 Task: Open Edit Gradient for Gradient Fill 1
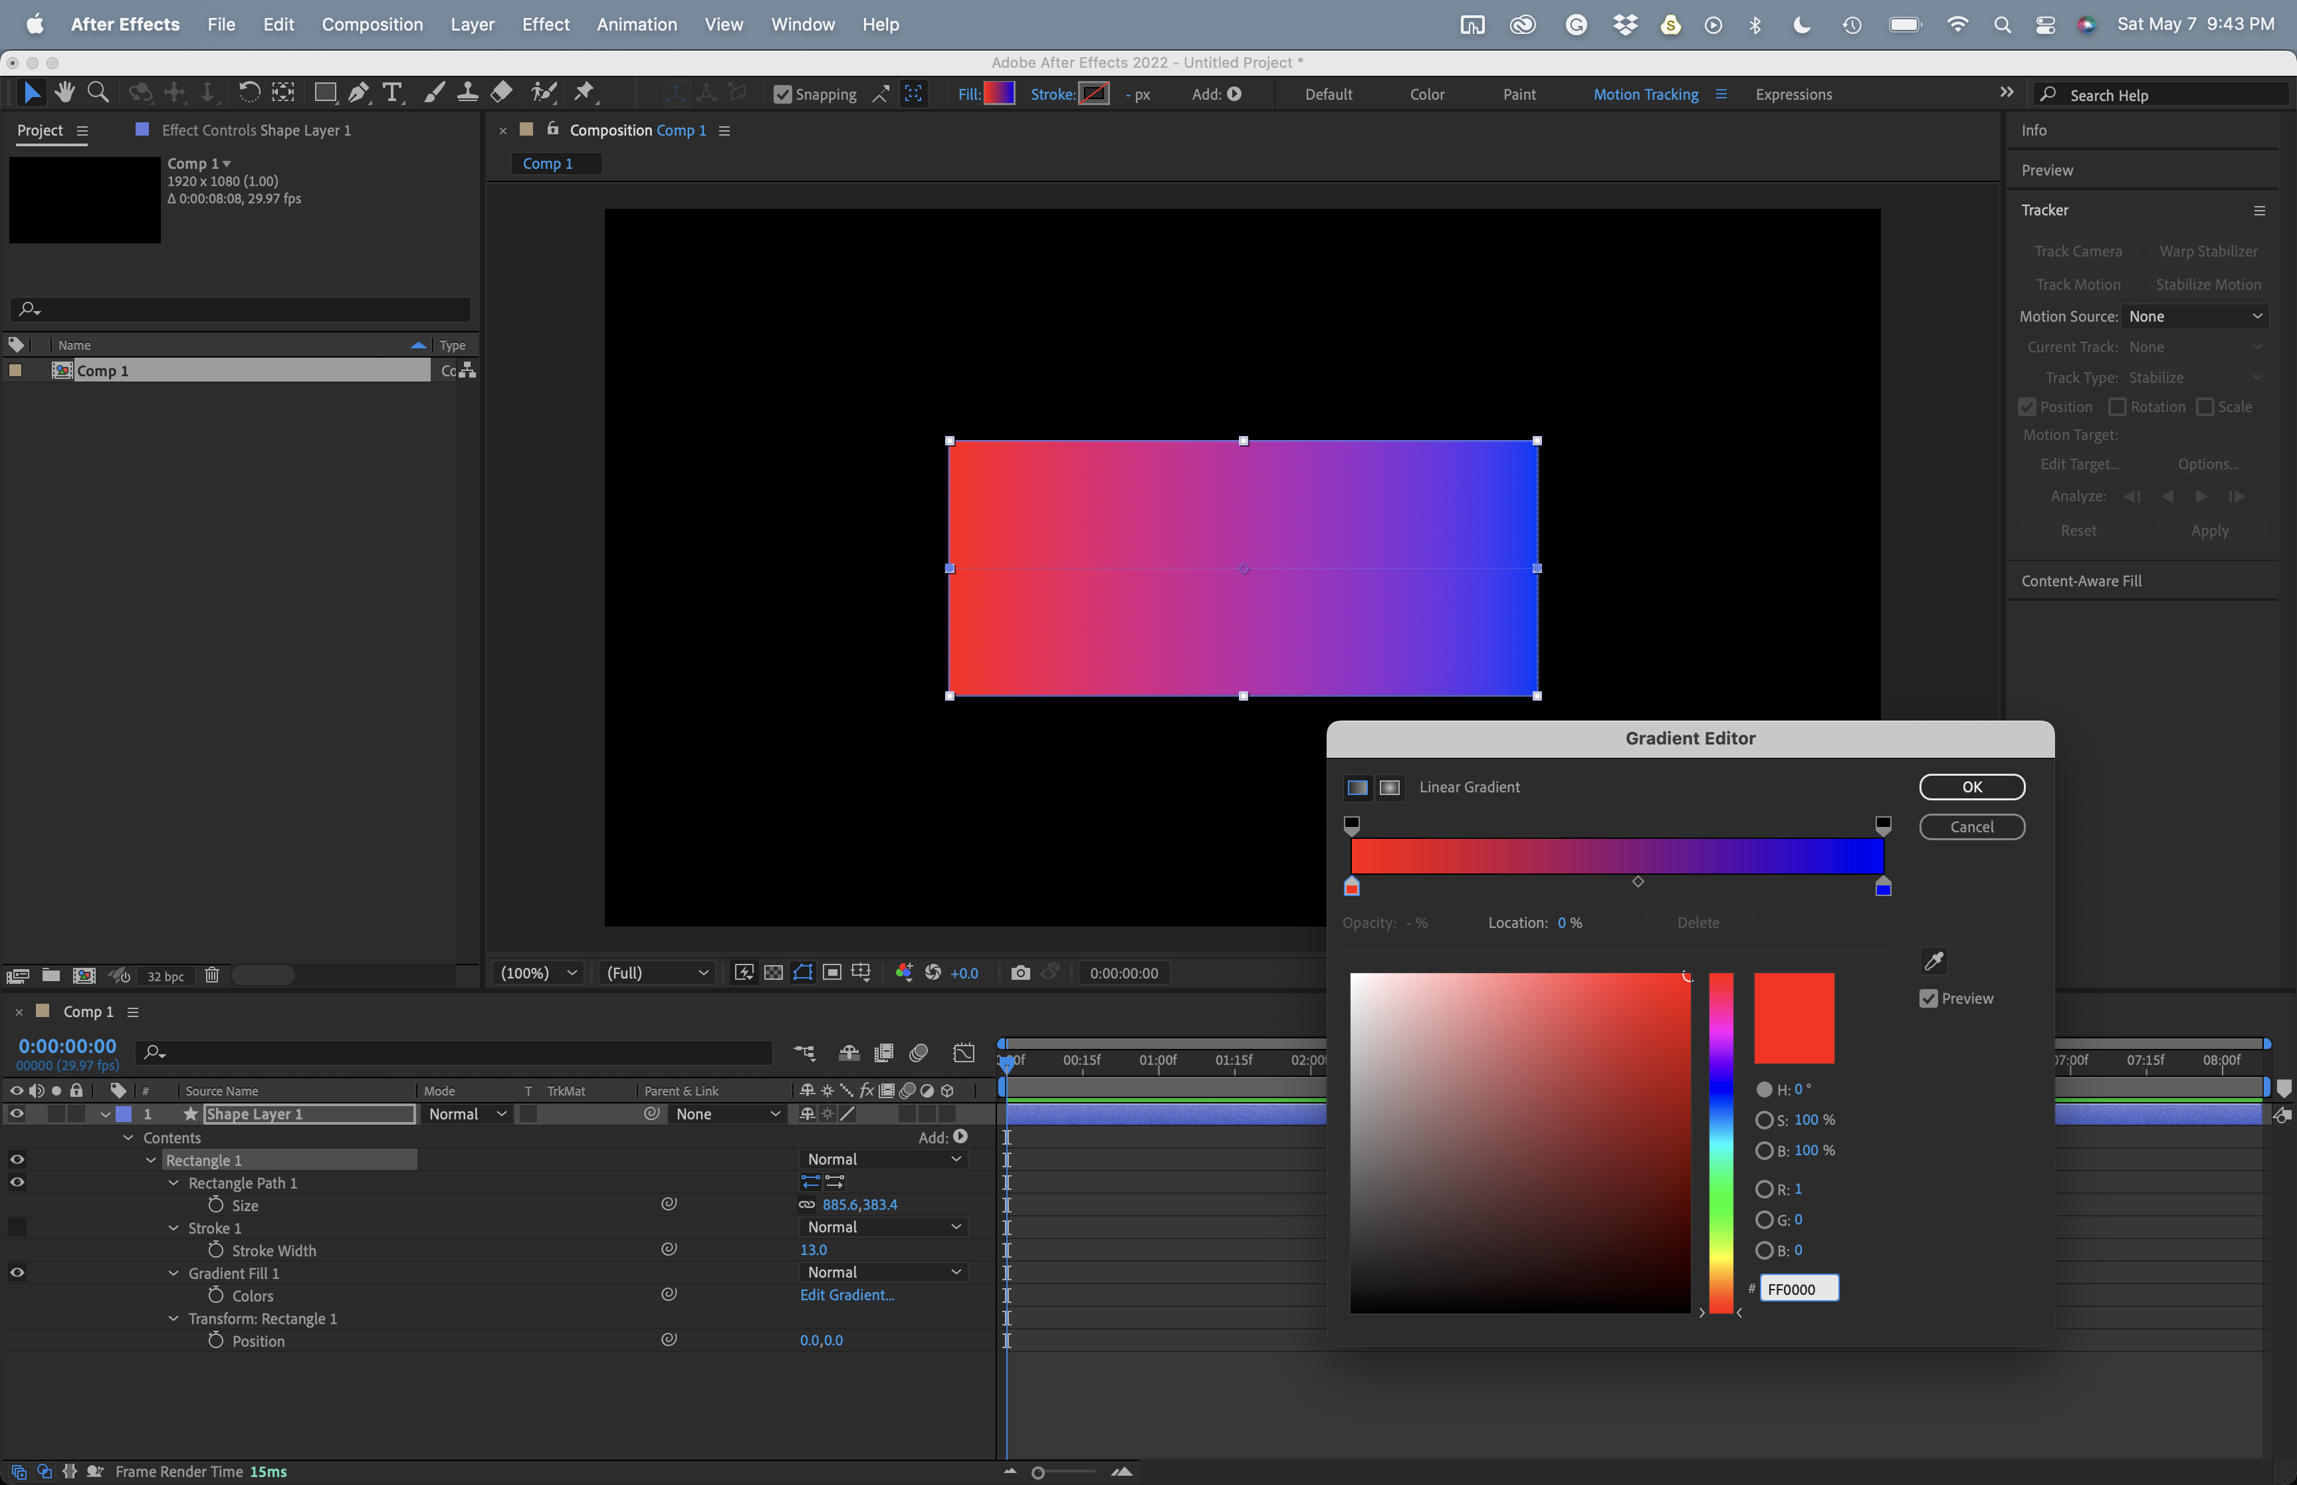[847, 1295]
